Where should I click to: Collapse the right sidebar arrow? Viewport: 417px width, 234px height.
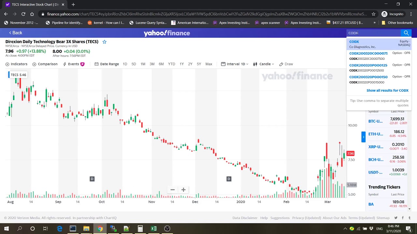coord(363,137)
